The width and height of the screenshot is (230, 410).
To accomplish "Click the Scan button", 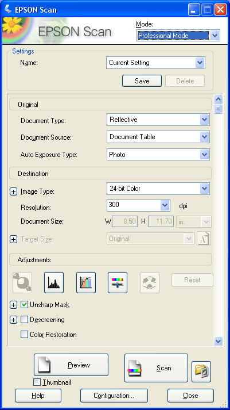I will pyautogui.click(x=156, y=368).
